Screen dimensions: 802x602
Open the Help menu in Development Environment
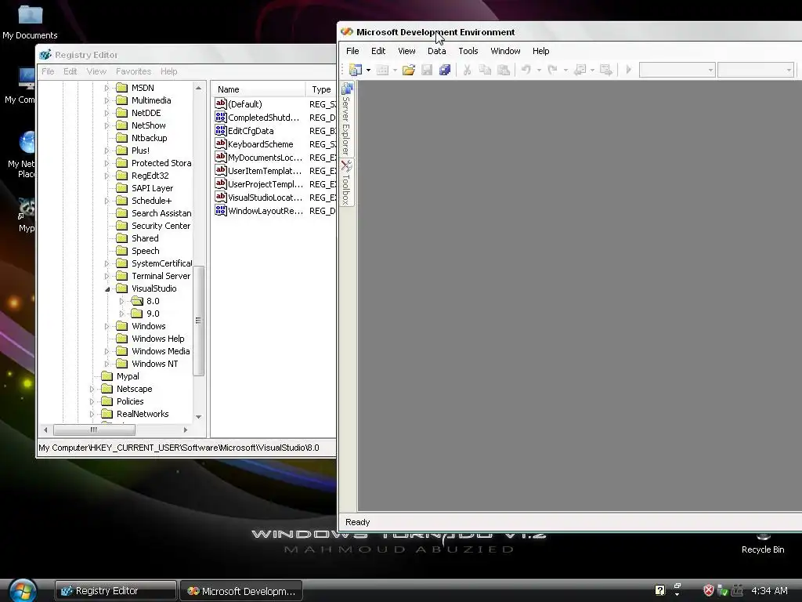[540, 51]
